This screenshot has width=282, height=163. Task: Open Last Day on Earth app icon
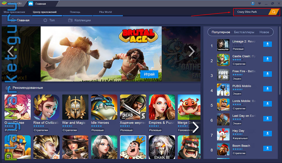coord(223,119)
